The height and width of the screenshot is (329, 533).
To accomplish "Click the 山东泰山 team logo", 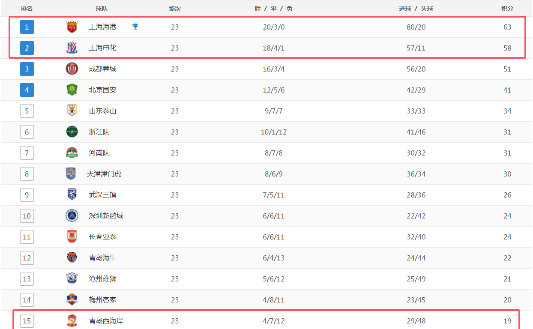I will [x=72, y=111].
